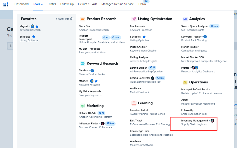This screenshot has width=237, height=148.
Task: Open Managed Refund Service in top navigation
Action: click(x=118, y=4)
